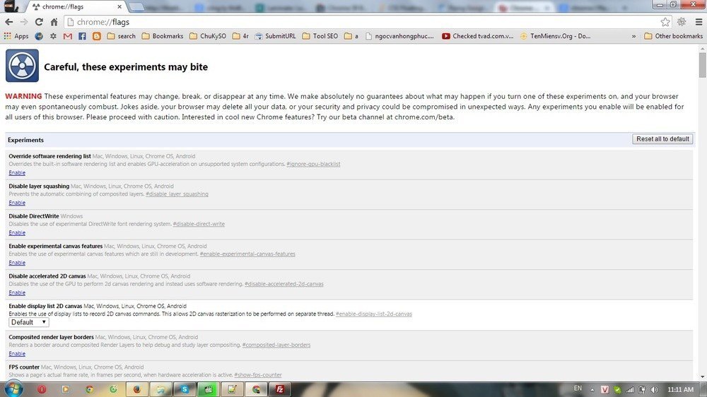Click the EN language indicator in tray
Screen dimensions: 707x397
(578, 389)
